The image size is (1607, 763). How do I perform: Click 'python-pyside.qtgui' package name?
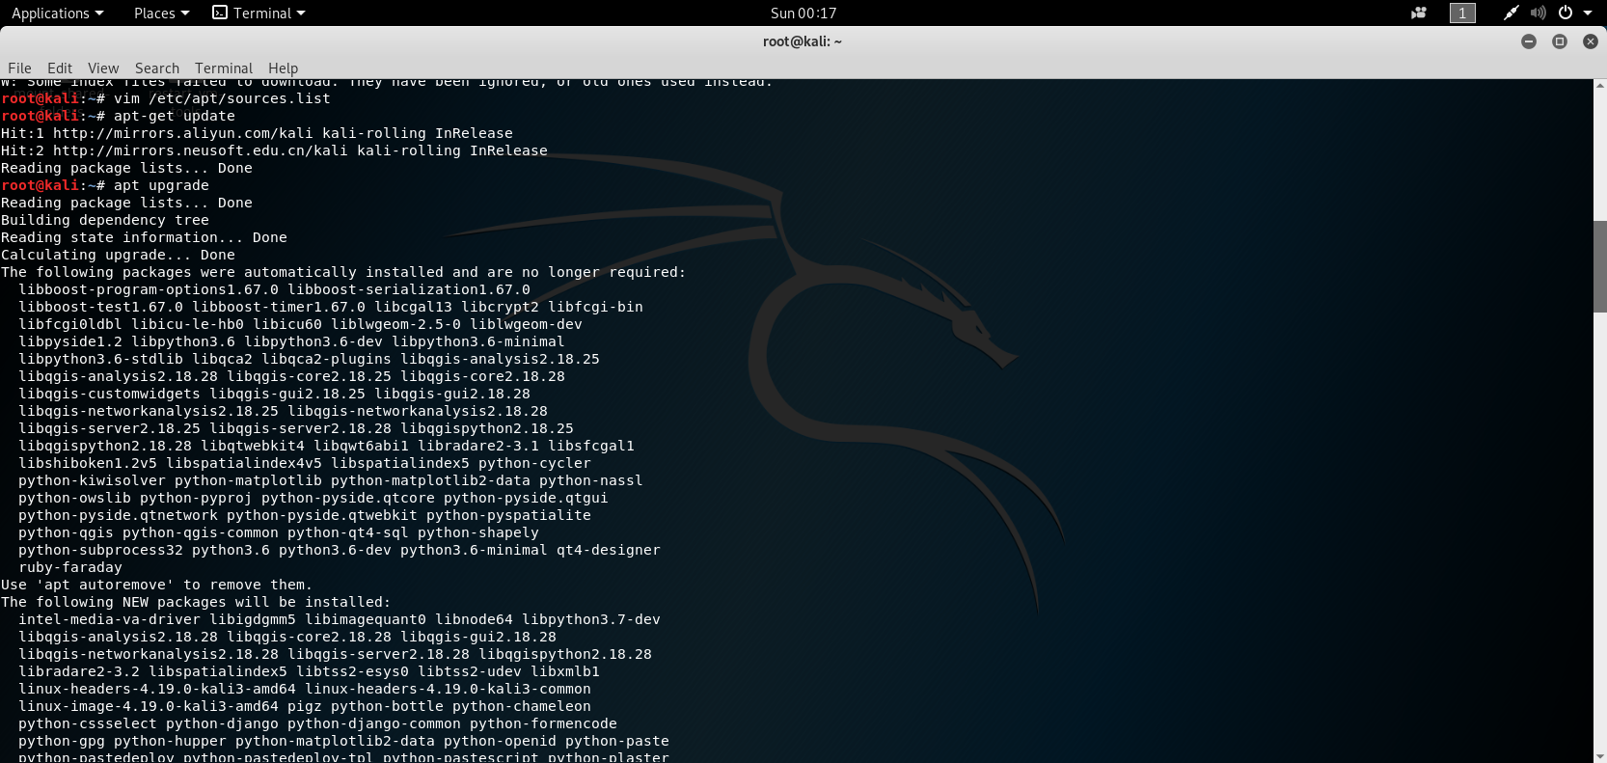pos(526,498)
